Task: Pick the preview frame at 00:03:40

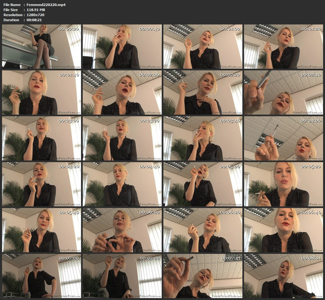Action: pos(203,138)
